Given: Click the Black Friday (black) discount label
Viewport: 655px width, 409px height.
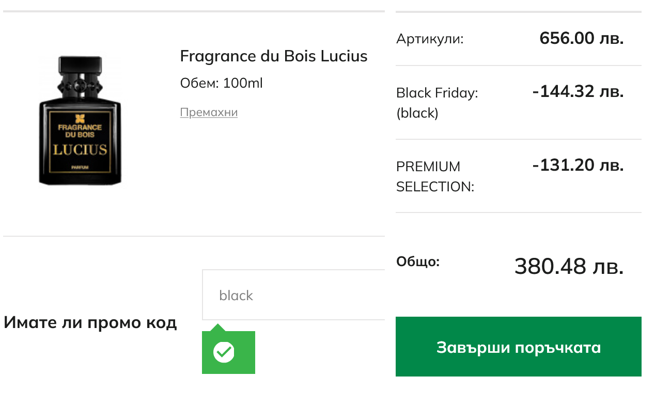Looking at the screenshot, I should point(437,103).
